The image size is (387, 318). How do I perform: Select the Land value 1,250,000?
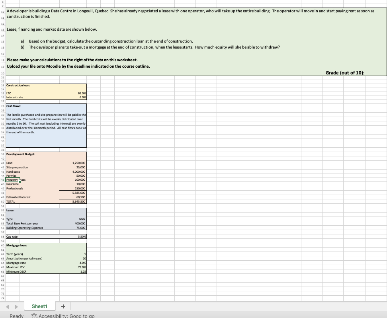79,163
